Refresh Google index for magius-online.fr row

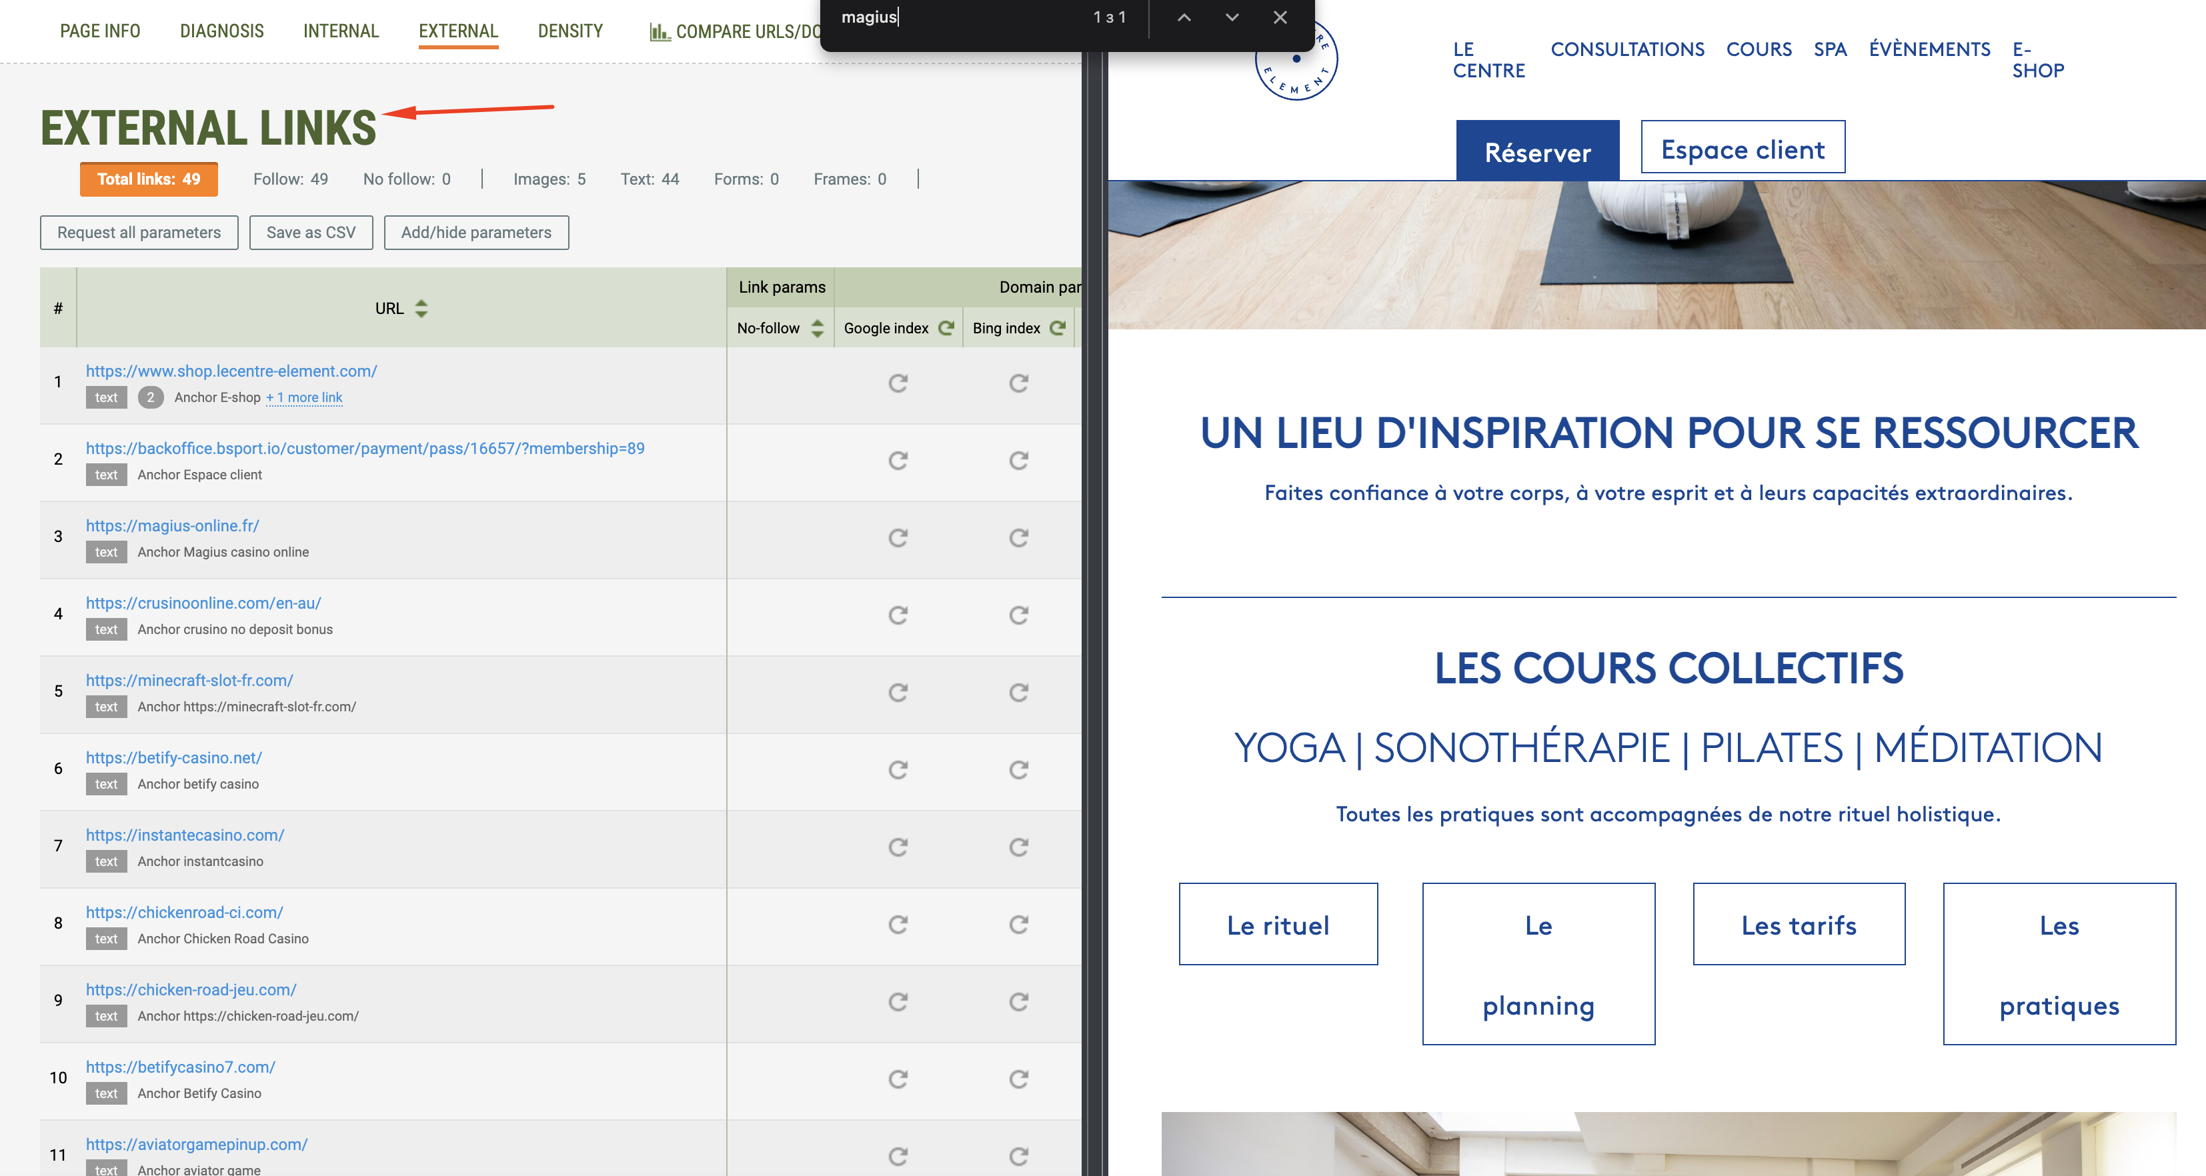tap(898, 537)
